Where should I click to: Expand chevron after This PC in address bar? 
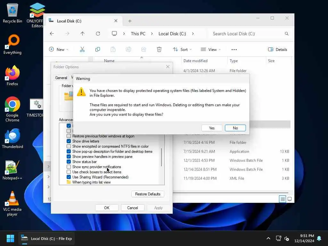152,34
